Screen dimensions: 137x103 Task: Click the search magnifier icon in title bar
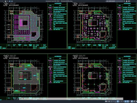pos(124,1)
